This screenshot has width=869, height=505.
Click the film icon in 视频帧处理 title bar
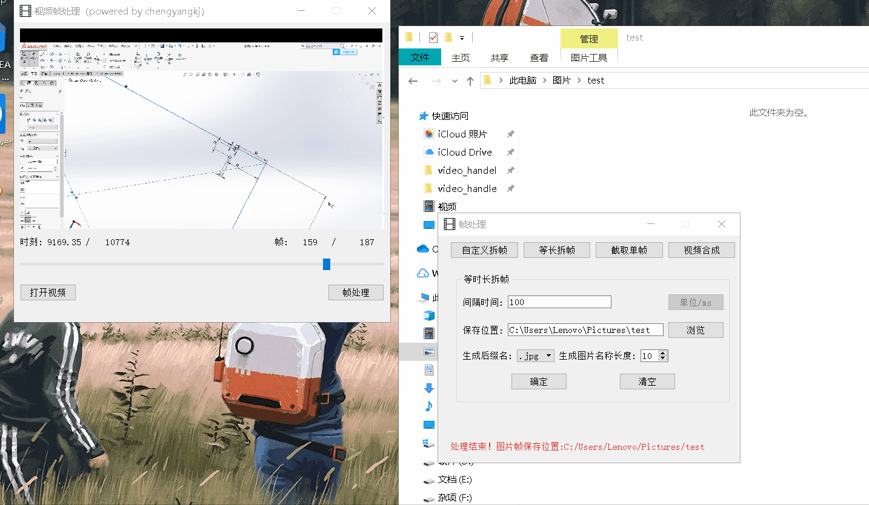point(25,11)
